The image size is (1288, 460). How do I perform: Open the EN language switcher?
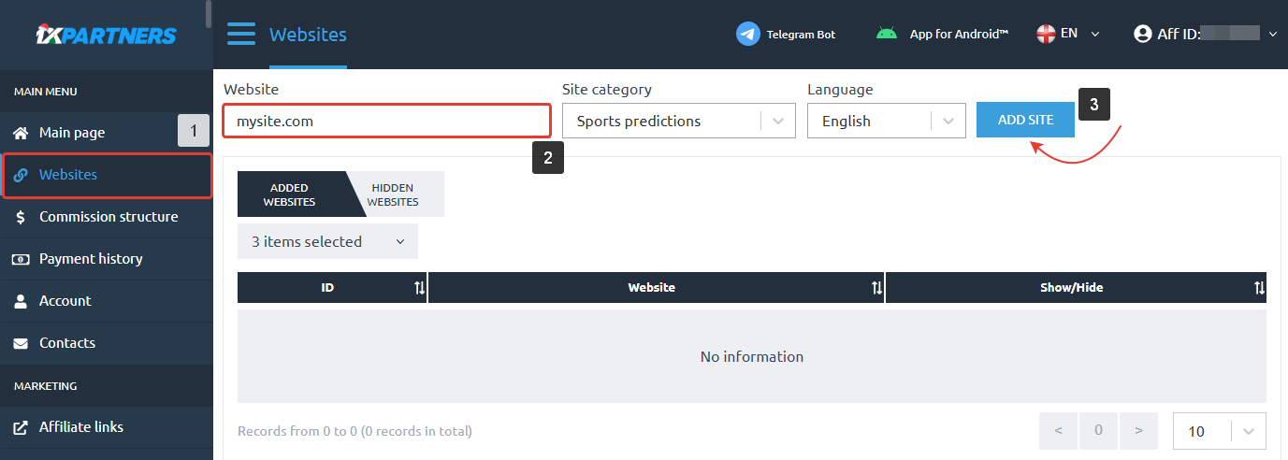point(1068,34)
